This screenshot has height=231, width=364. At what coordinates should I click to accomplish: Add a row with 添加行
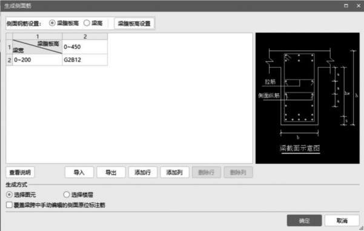click(143, 172)
